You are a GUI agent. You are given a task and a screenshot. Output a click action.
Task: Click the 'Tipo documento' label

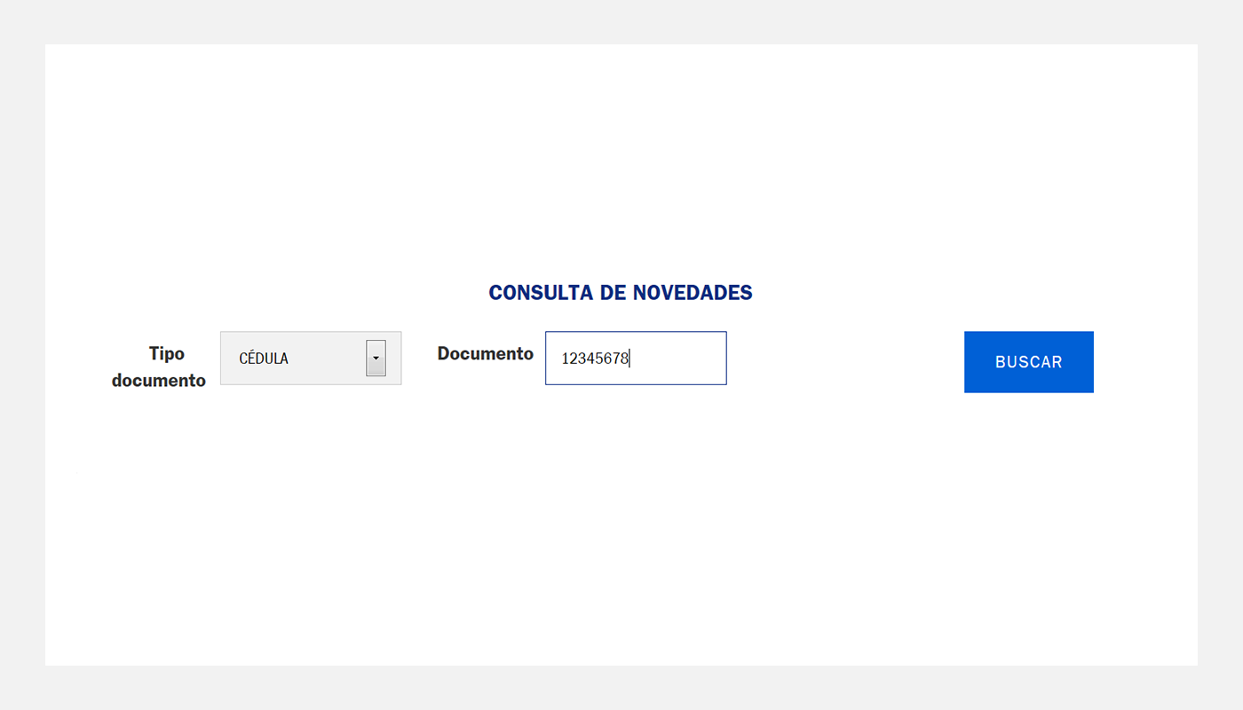pos(159,367)
